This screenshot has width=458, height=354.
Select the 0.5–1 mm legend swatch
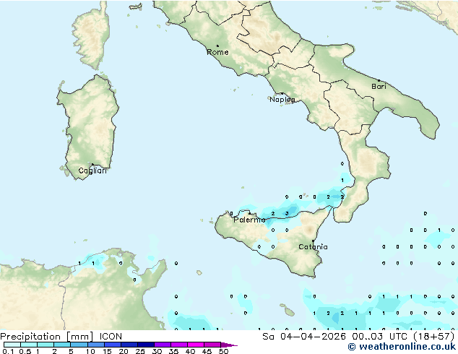[x=29, y=345]
